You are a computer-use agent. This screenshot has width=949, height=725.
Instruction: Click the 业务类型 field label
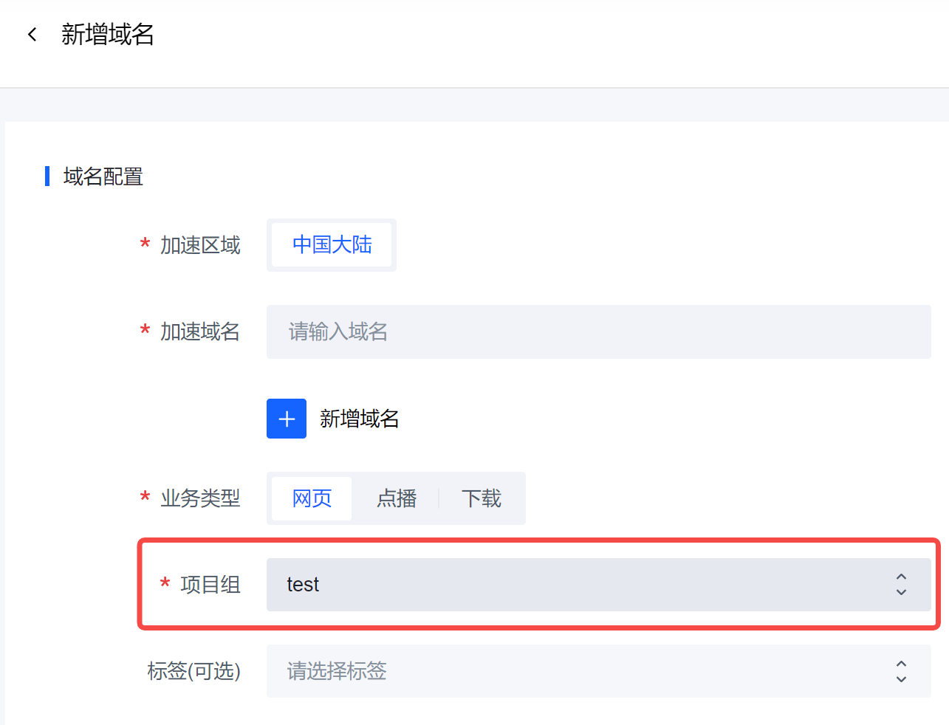click(x=200, y=498)
